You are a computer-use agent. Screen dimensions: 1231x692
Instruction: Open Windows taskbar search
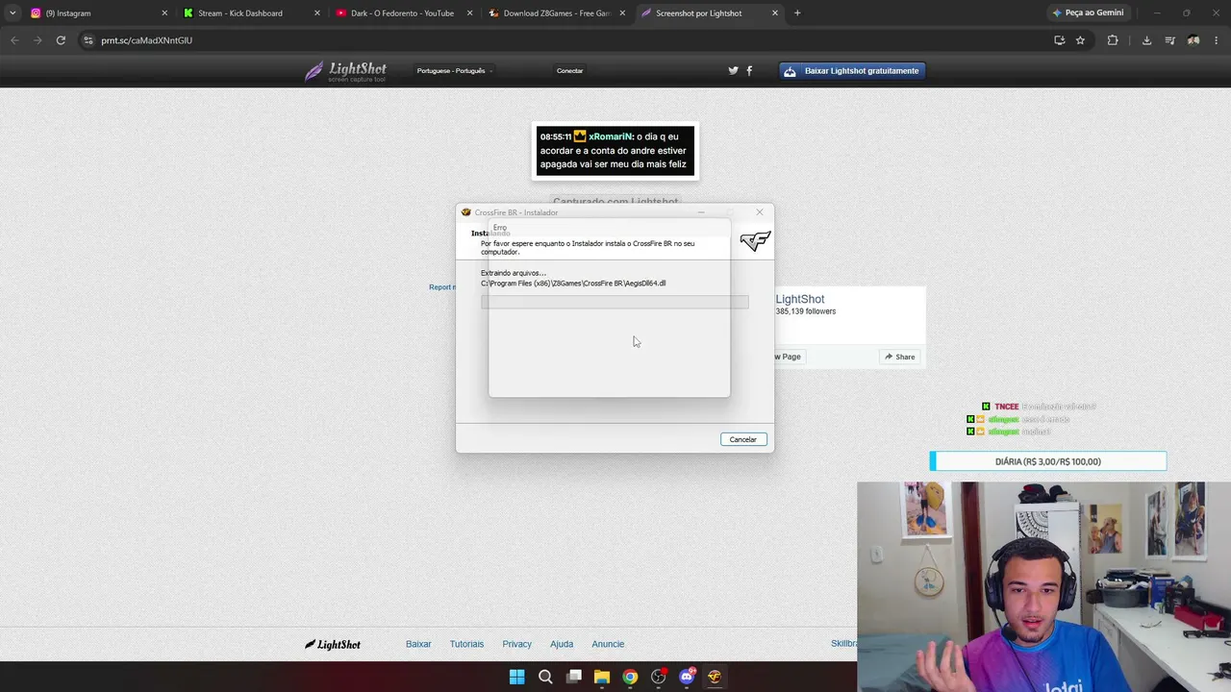pyautogui.click(x=545, y=677)
